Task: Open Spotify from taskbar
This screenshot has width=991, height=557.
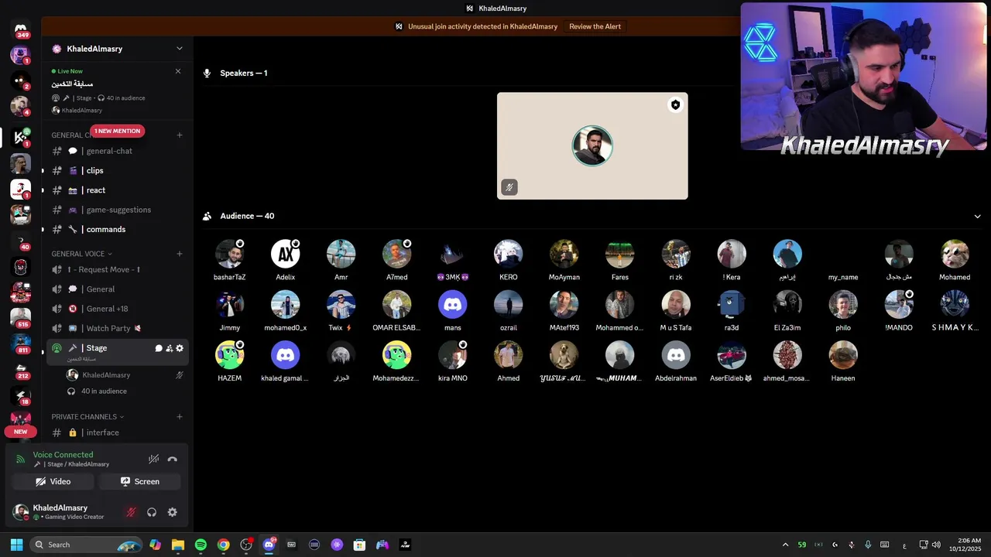Action: (201, 545)
